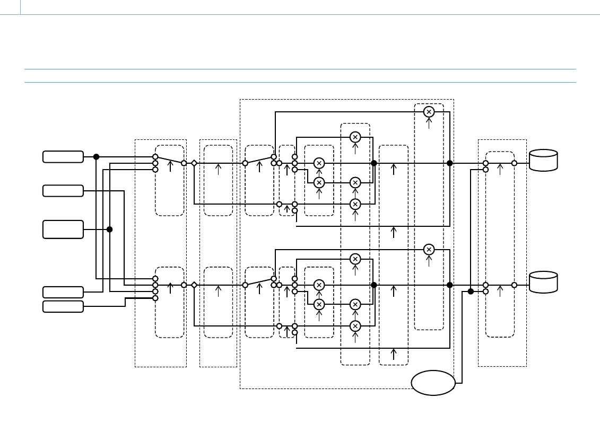This screenshot has width=600, height=424.
Task: Toggle the lower channel's tilted switch arm
Action: pos(259,281)
